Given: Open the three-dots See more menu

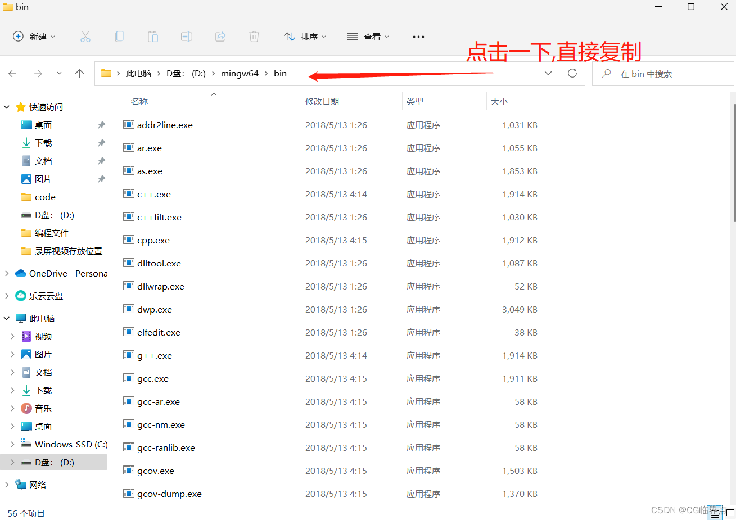Looking at the screenshot, I should 418,37.
